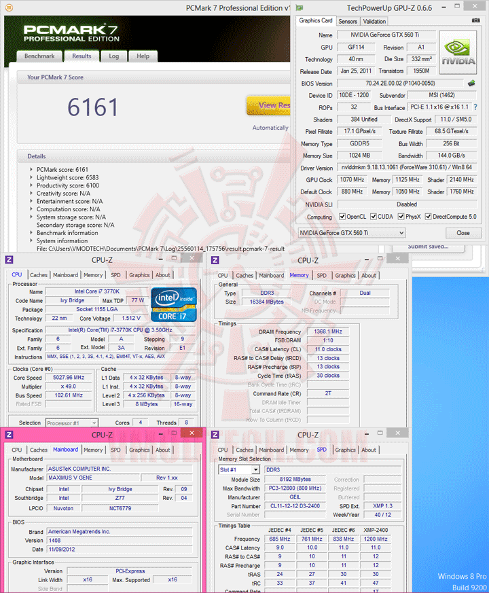
Task: Close the pink Mainboard CPU-Z window
Action: tap(192, 433)
